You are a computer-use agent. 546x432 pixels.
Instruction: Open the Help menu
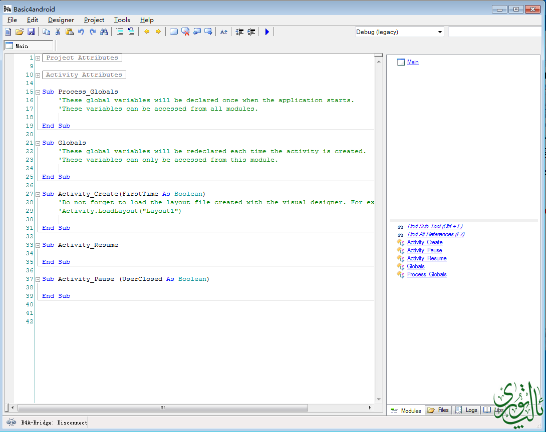click(147, 20)
